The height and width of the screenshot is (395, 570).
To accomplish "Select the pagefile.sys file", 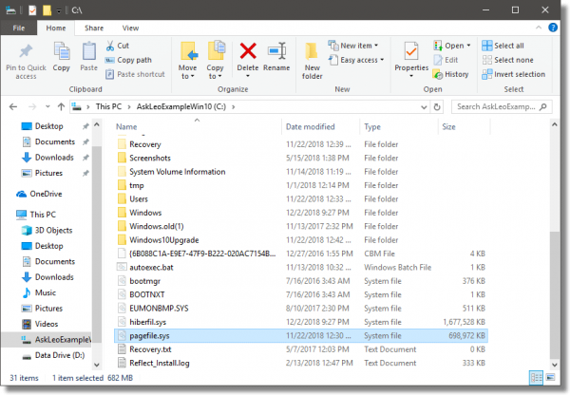I will (x=301, y=336).
